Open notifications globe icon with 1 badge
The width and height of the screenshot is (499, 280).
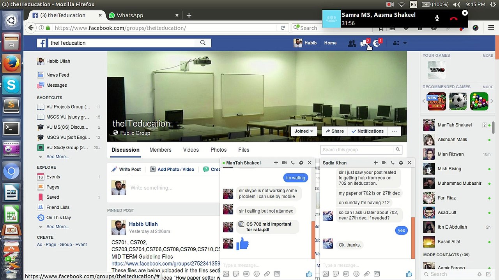click(x=377, y=43)
